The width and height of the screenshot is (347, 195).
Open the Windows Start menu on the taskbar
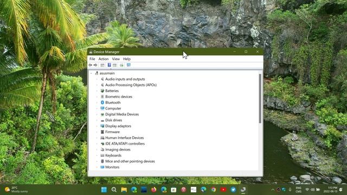104,190
